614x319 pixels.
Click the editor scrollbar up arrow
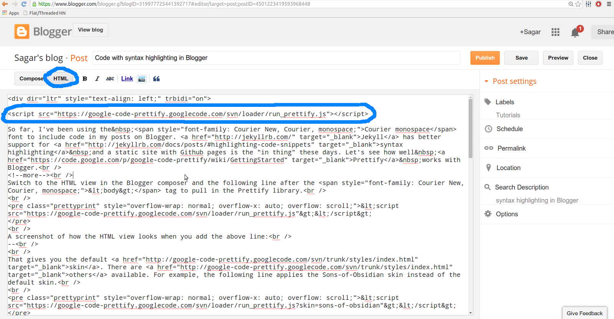470,97
